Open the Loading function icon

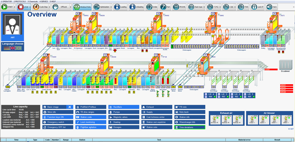point(117,7)
